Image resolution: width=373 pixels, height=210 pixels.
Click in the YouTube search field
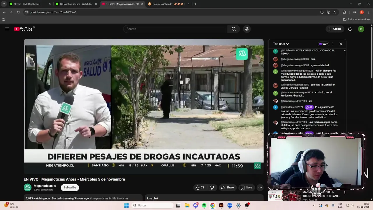176,29
